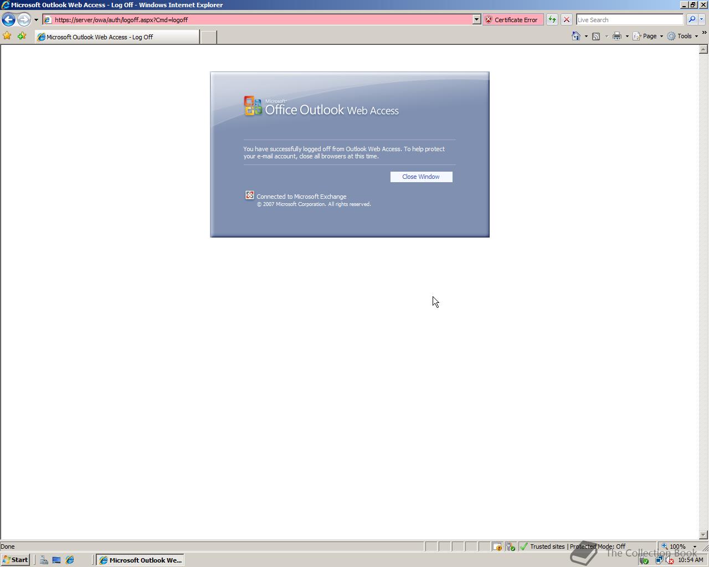The image size is (709, 567).
Task: Expand the zoom level dropdown arrow
Action: (x=695, y=547)
